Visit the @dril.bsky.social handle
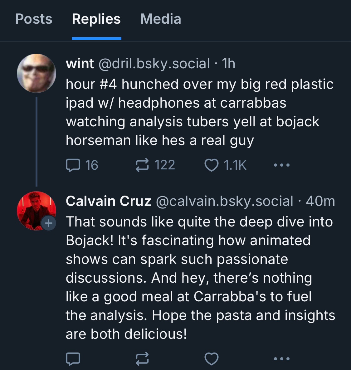This screenshot has width=351, height=370. coord(154,64)
